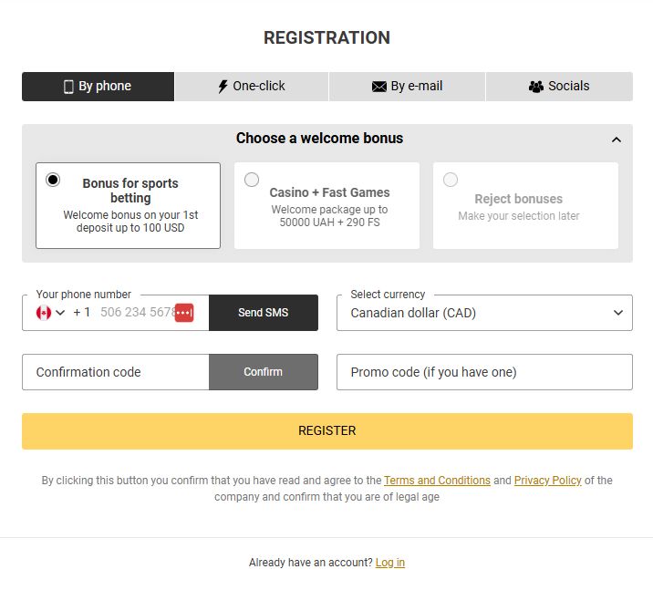This screenshot has width=653, height=590.
Task: Click the Canadian flag icon
Action: tap(43, 313)
